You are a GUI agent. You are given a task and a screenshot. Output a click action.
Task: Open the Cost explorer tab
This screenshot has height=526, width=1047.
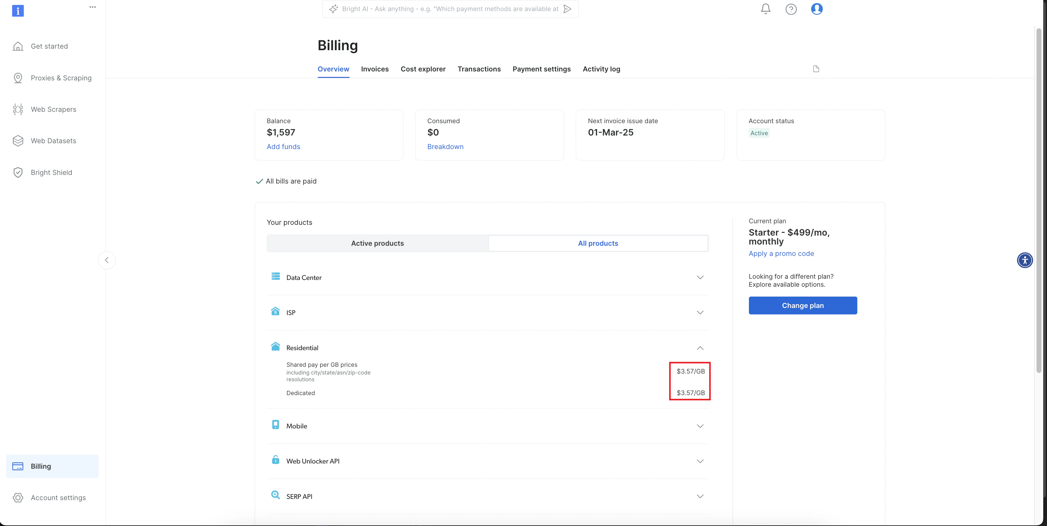(x=423, y=69)
